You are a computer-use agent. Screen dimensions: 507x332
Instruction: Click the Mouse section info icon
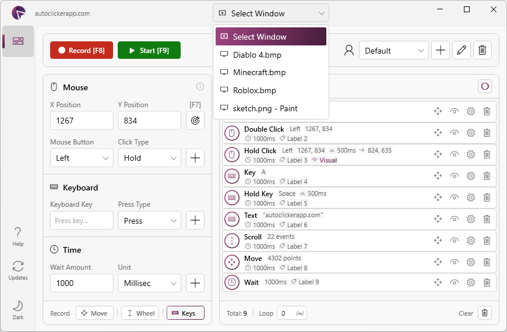pyautogui.click(x=200, y=87)
